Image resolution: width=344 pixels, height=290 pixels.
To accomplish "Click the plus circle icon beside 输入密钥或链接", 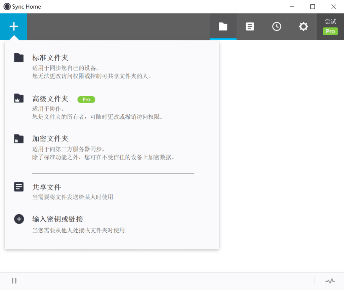I will 19,219.
